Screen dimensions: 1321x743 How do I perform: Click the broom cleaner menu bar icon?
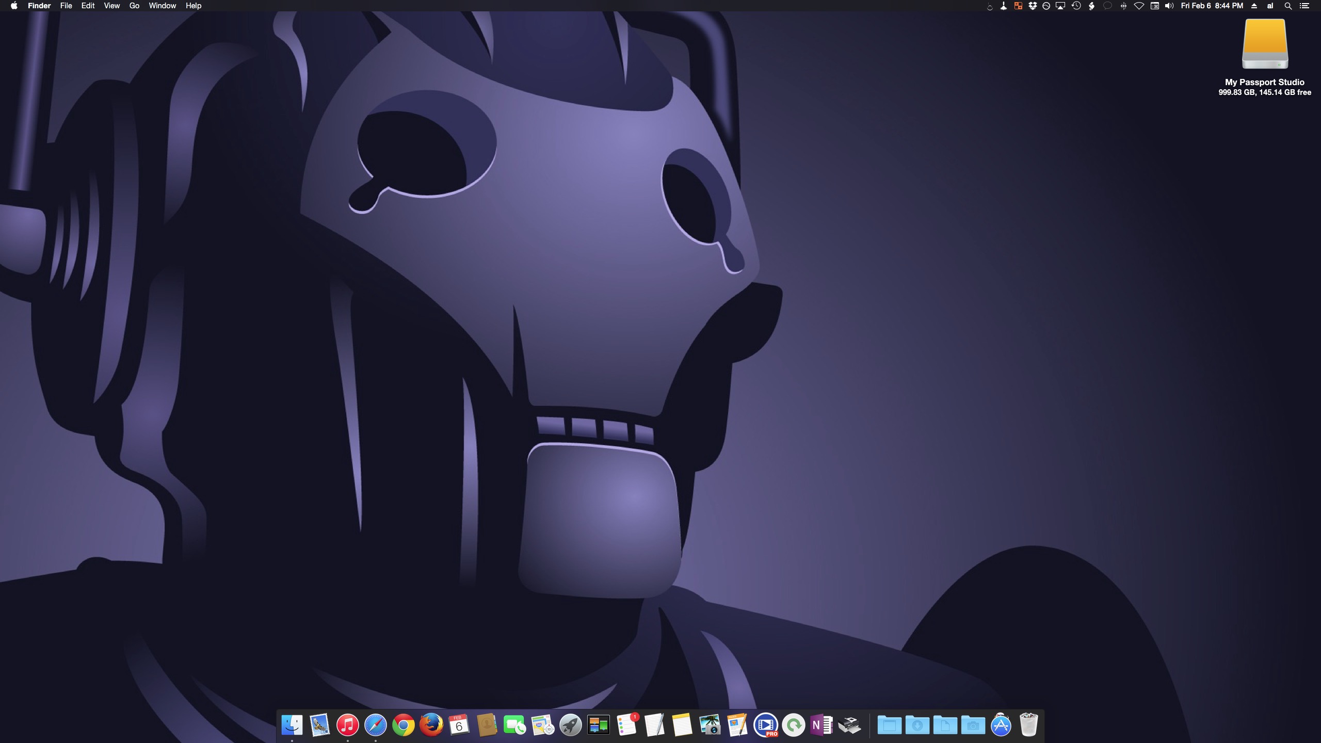1004,6
